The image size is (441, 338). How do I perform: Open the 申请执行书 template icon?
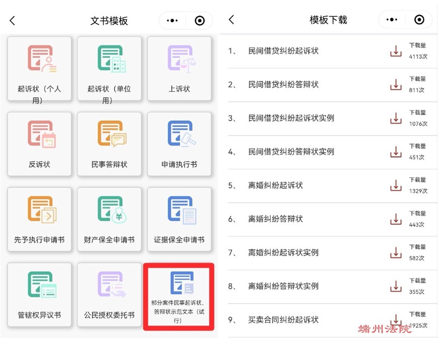click(182, 134)
